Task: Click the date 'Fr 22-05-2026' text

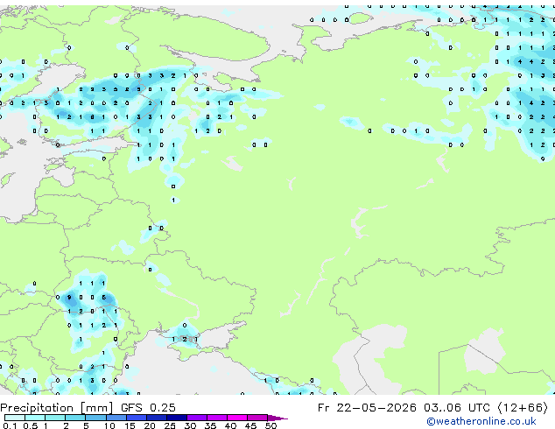Action: pos(367,408)
